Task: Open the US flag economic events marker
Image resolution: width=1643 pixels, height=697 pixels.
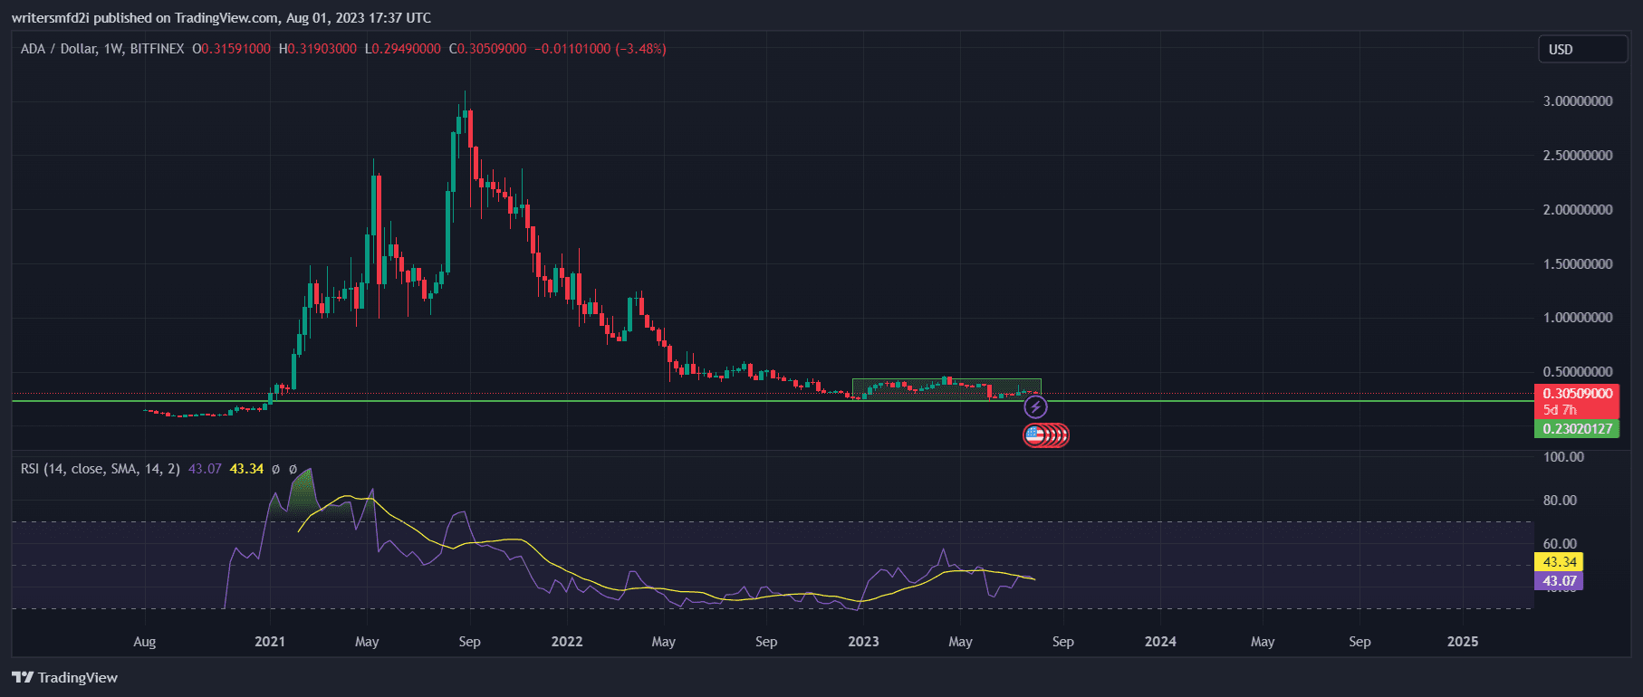Action: pyautogui.click(x=1035, y=435)
